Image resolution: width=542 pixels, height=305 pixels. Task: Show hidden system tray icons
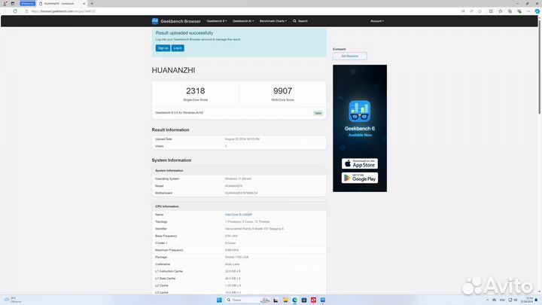click(487, 300)
